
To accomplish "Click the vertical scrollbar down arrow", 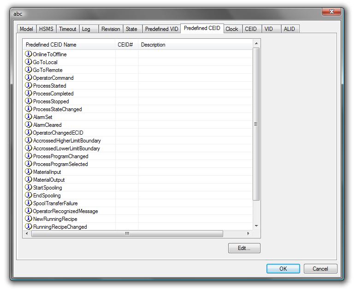I will 257,226.
